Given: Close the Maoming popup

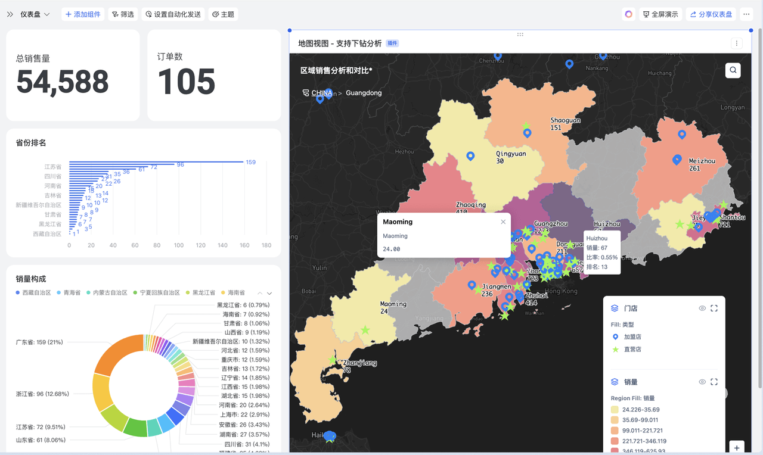Looking at the screenshot, I should click(x=503, y=222).
